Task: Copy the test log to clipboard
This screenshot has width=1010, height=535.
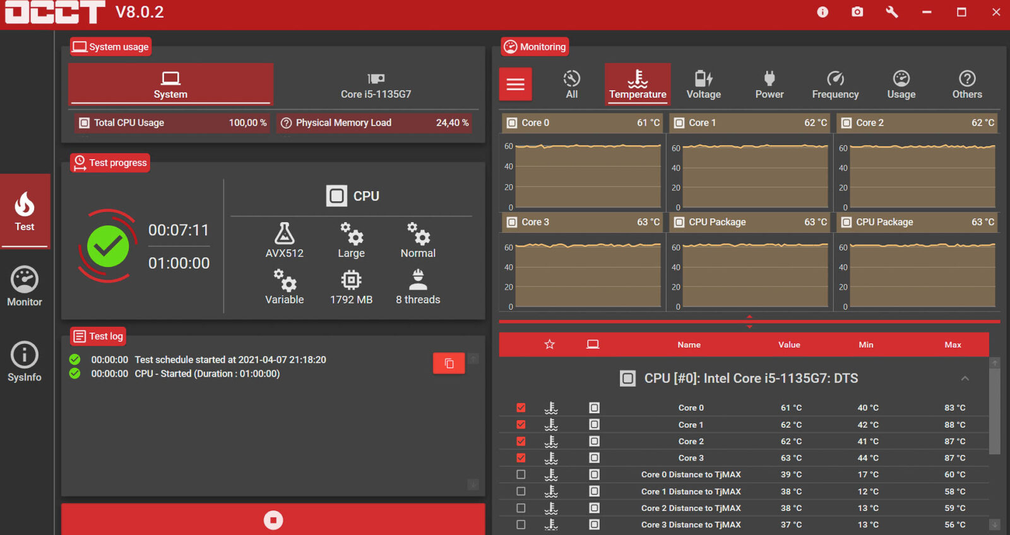Action: (x=449, y=363)
